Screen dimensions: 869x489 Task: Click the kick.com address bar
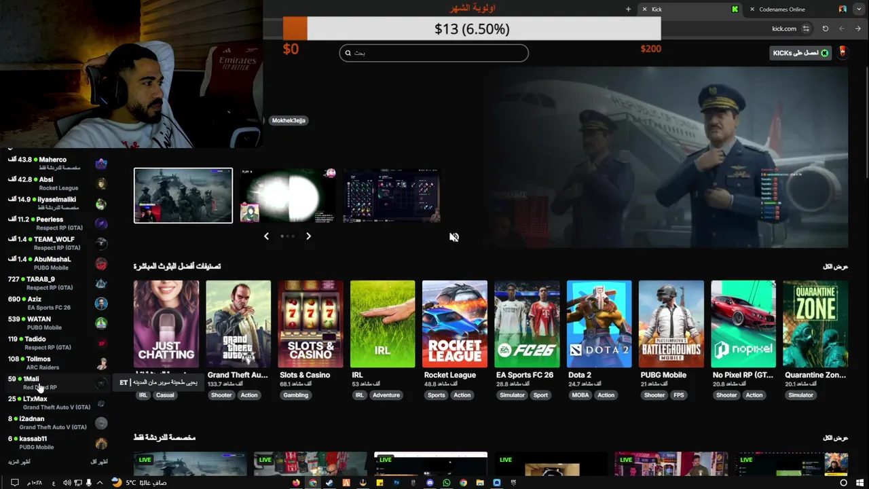737,29
